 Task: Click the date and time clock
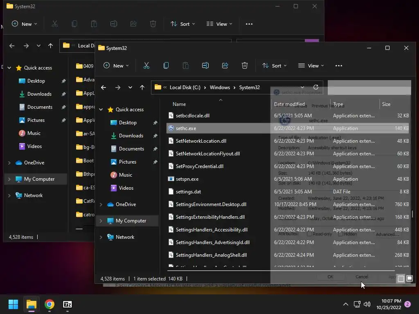tap(389, 304)
